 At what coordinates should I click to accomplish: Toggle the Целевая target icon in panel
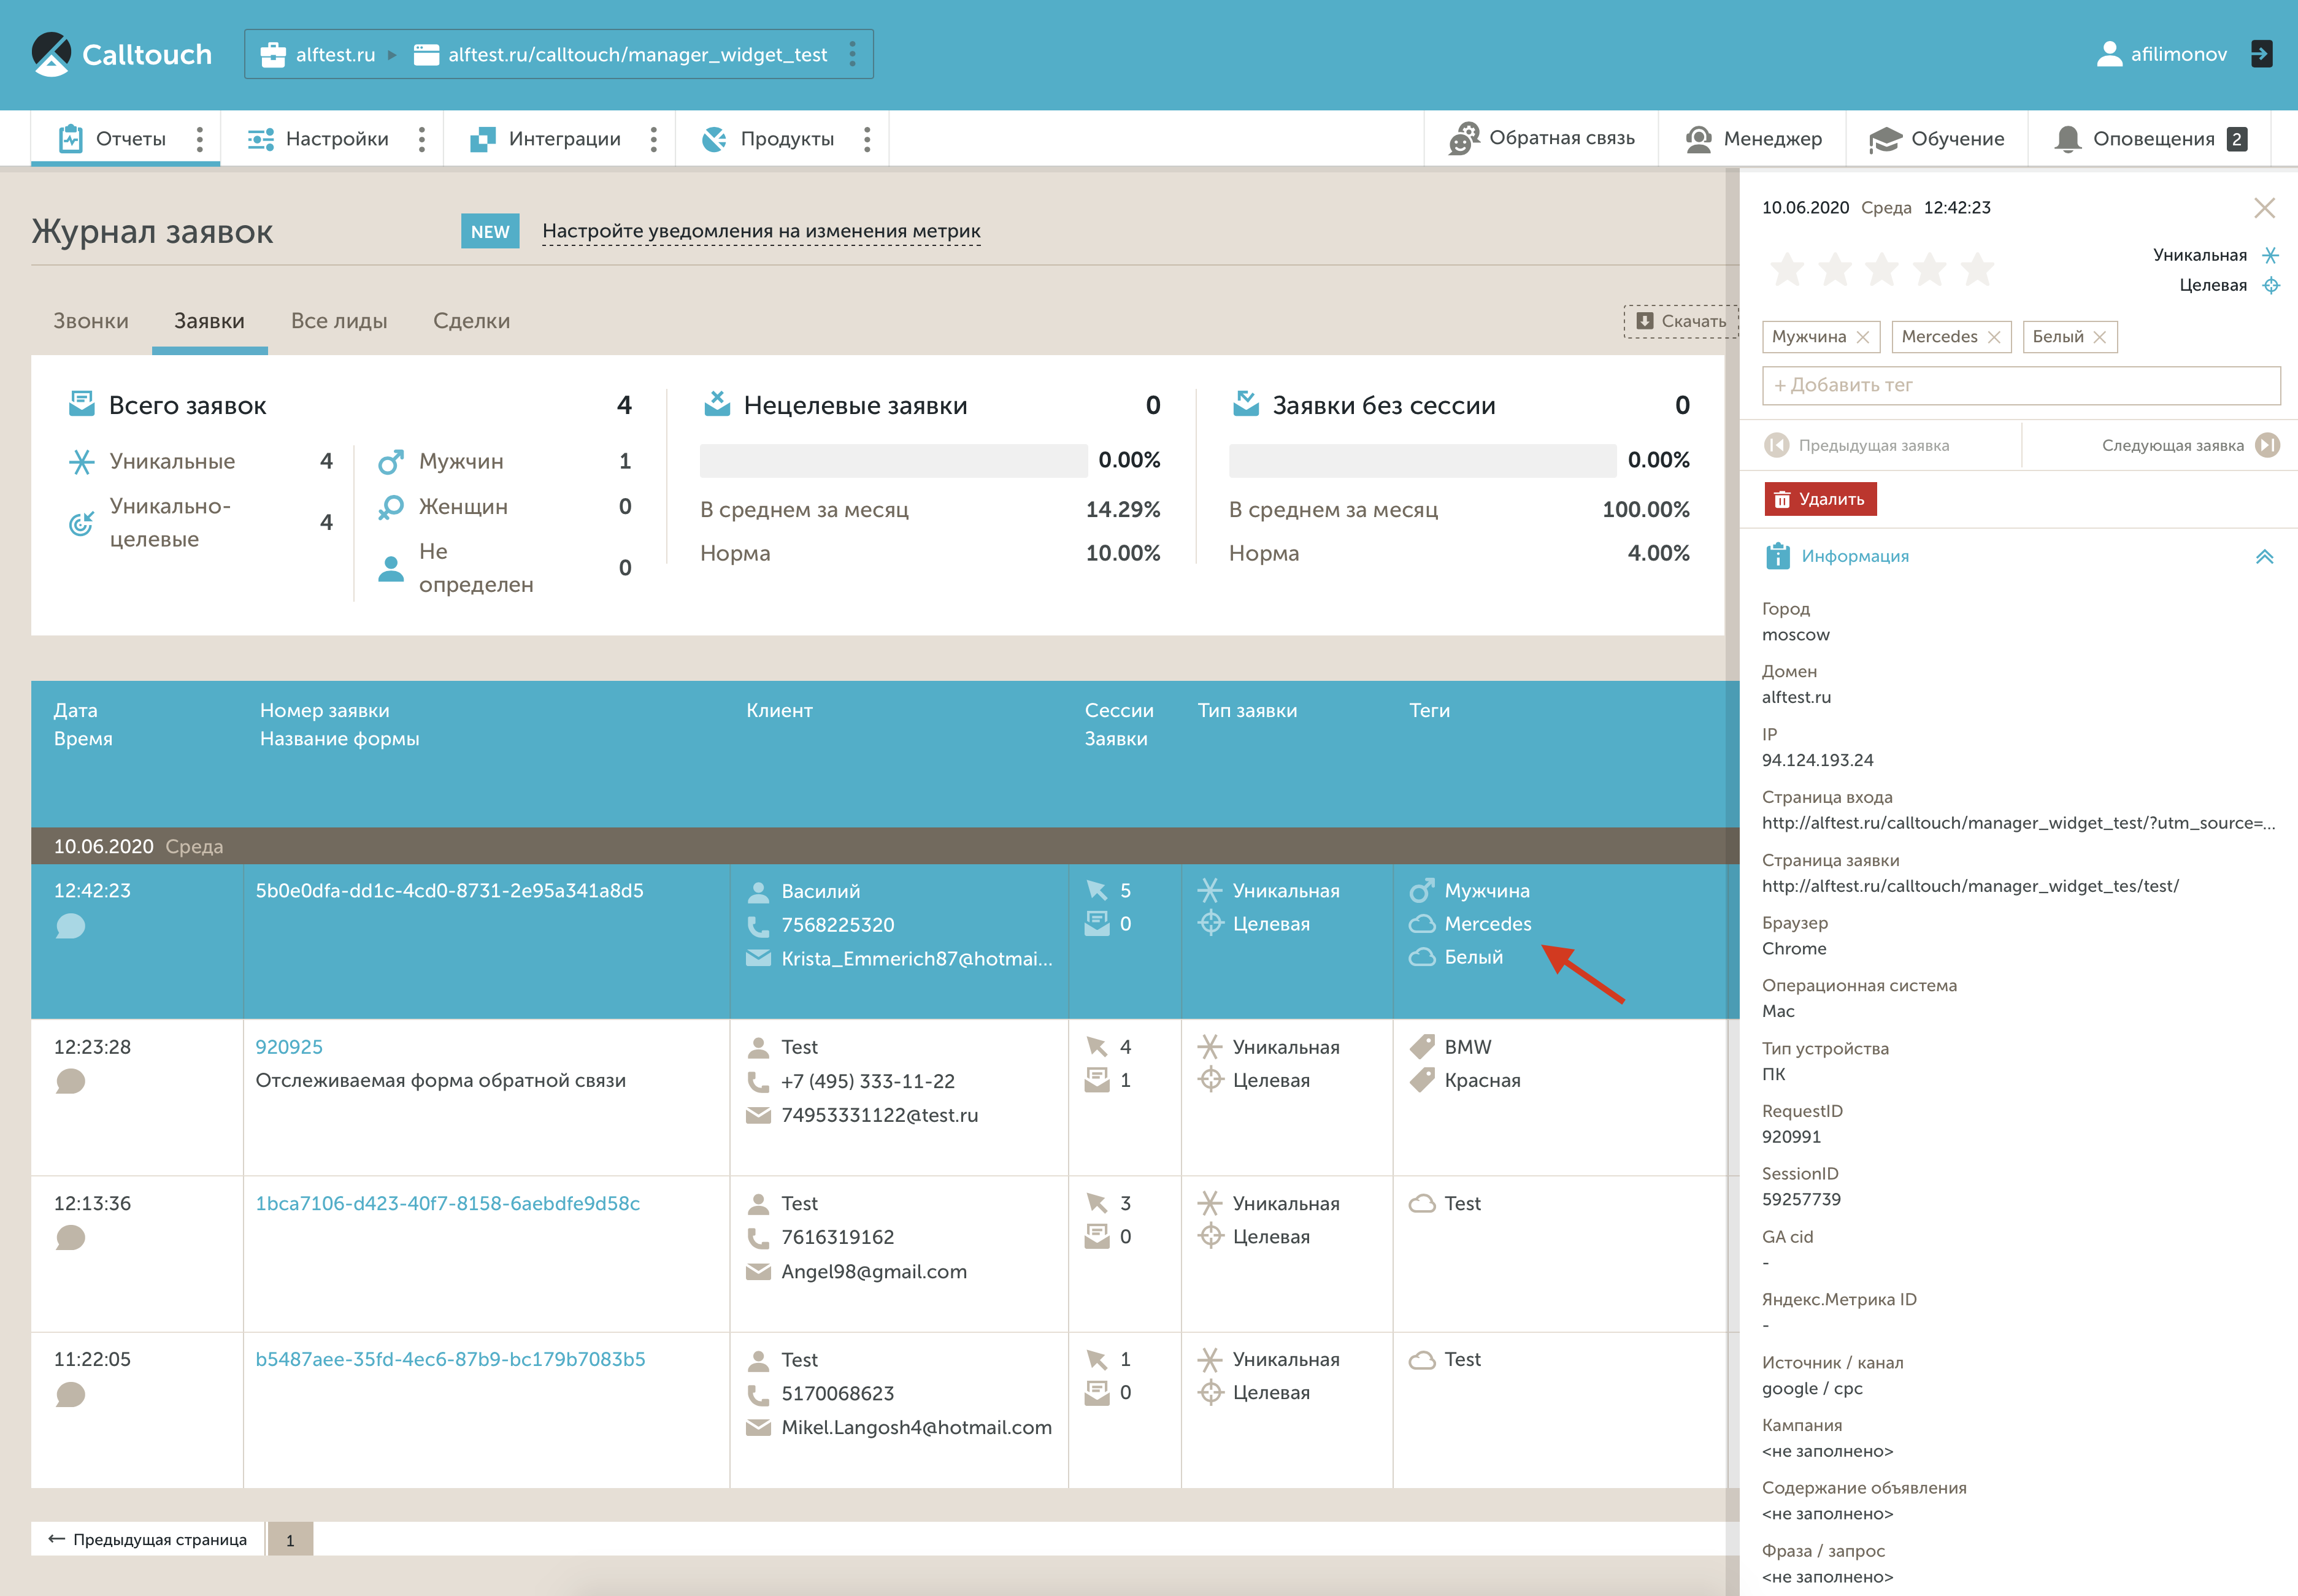(x=2270, y=285)
